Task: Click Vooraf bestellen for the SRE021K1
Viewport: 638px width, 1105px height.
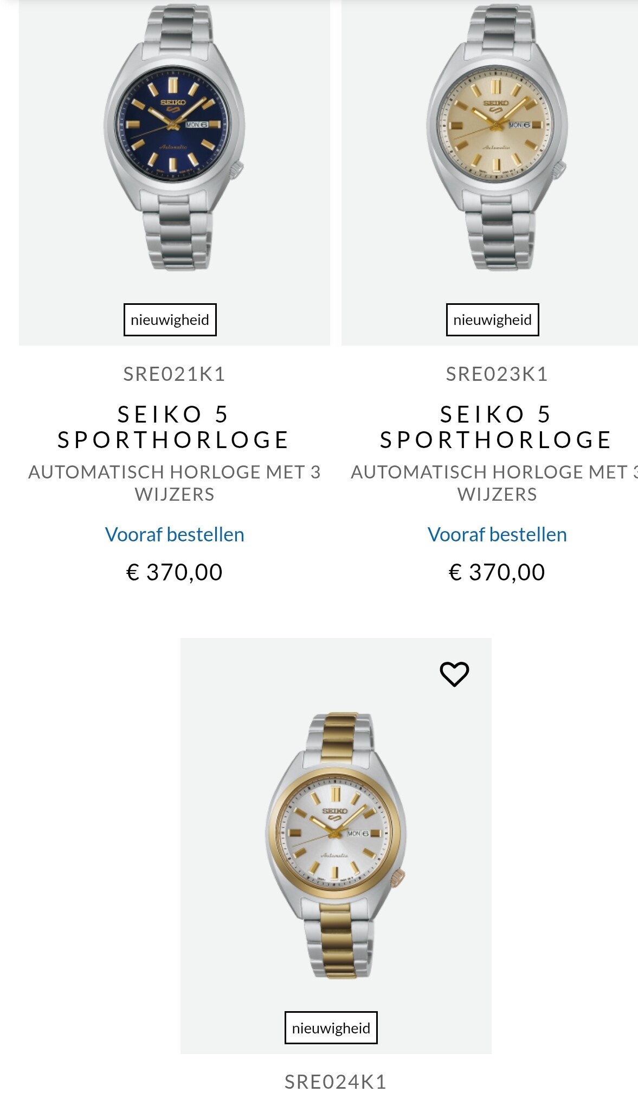Action: (174, 535)
